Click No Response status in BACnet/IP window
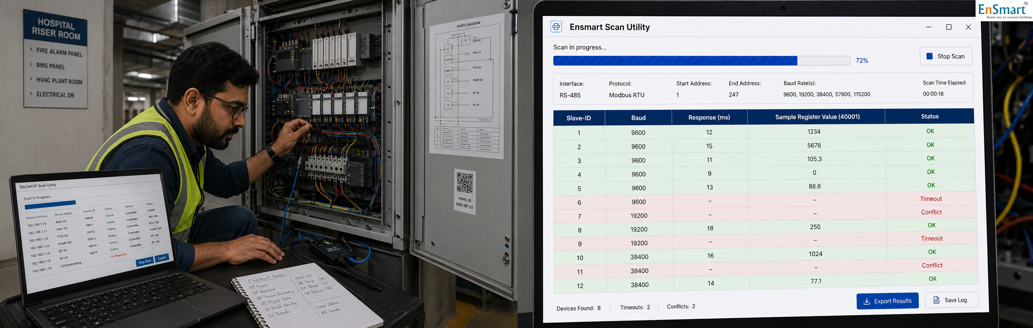Viewport: 1033px width, 328px height. [119, 255]
